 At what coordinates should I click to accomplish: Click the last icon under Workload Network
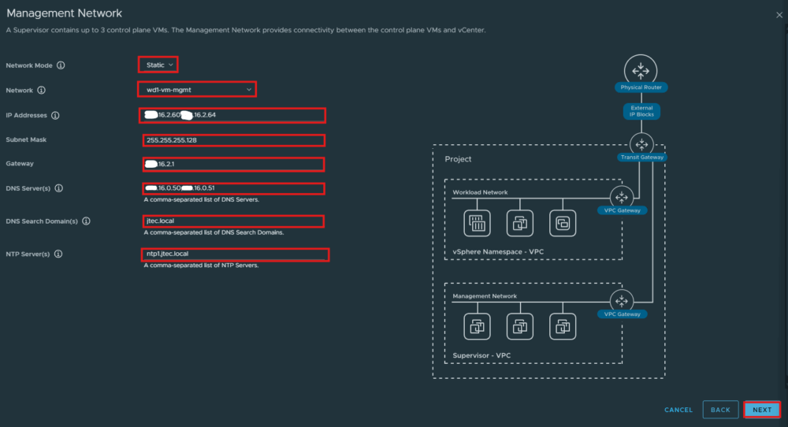563,223
